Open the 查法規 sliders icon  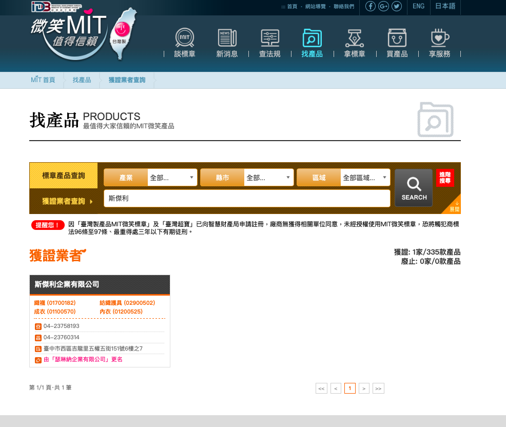point(270,38)
